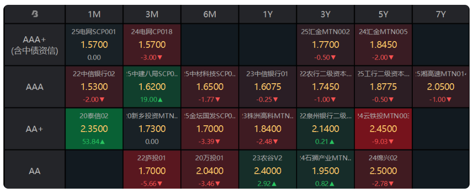Open the 金坛国发SCP bond cell
Image resolution: width=473 pixels, height=193 pixels.
(210, 129)
